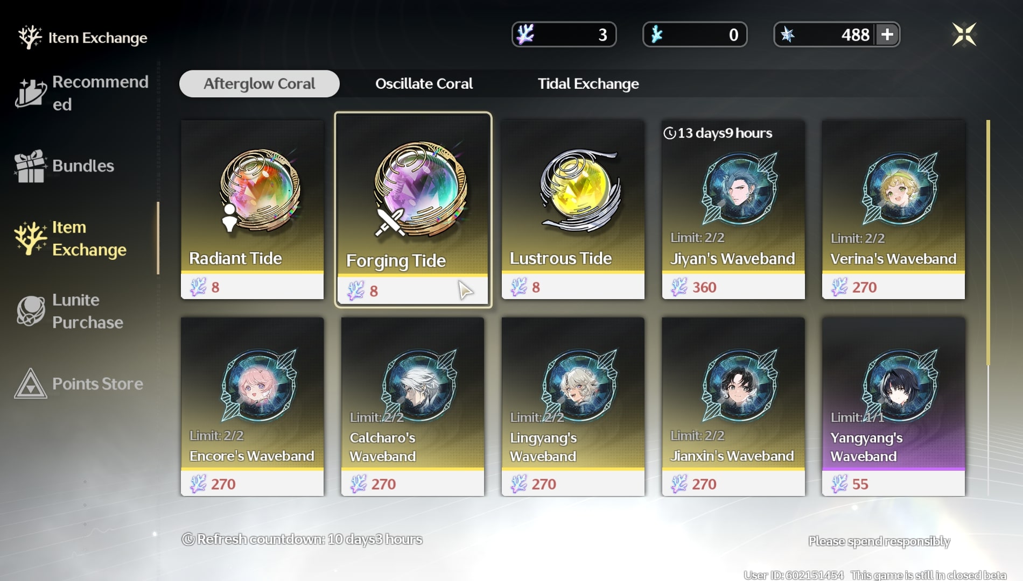Click the Oscillate Coral balance counter showing 0
Viewport: 1023px width, 581px height.
[x=695, y=35]
